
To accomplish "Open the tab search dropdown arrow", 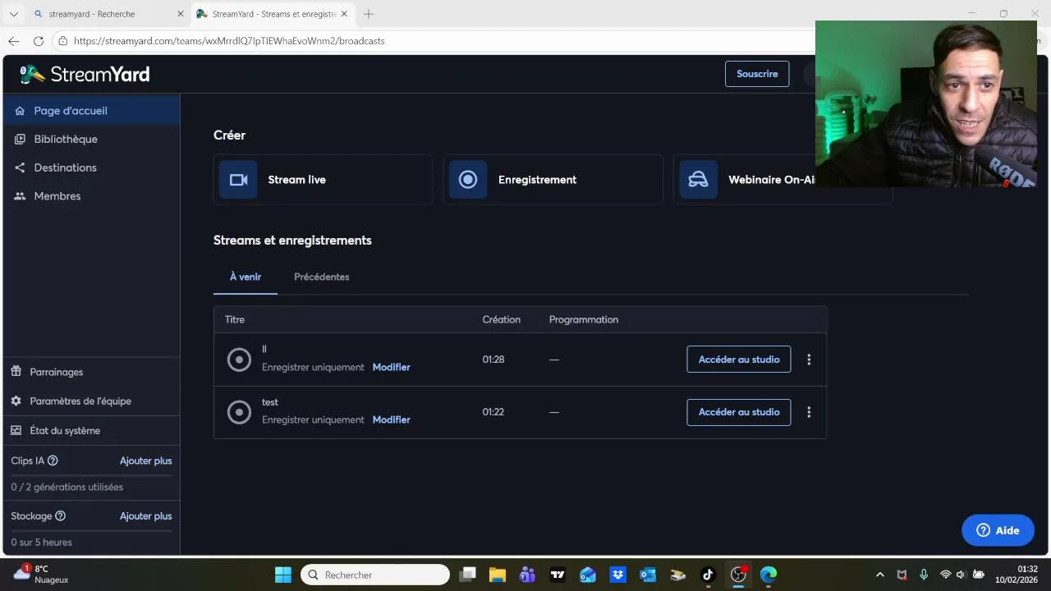I will click(13, 14).
